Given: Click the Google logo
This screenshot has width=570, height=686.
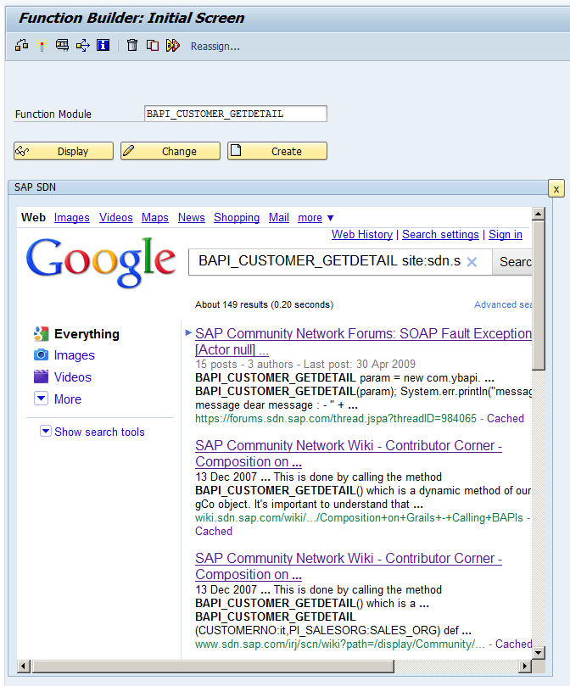Looking at the screenshot, I should pyautogui.click(x=101, y=263).
